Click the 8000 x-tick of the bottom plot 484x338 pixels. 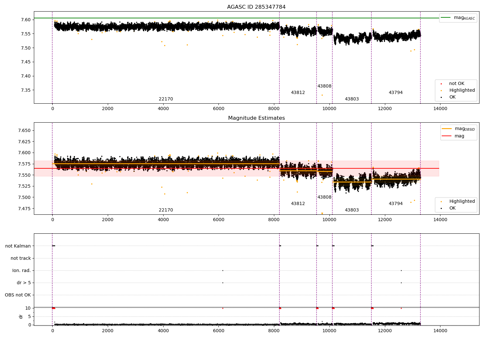[x=274, y=331]
